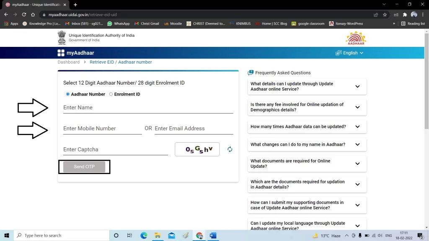
Task: Open the English language dropdown
Action: tap(349, 53)
